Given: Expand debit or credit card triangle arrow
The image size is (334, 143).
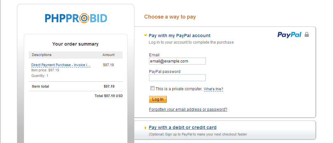Looking at the screenshot, I should click(145, 128).
